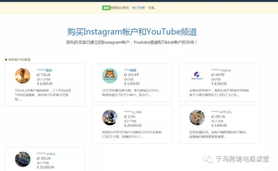Select the price "$ 6,000.00"
278x171 pixels.
[x=45, y=84]
